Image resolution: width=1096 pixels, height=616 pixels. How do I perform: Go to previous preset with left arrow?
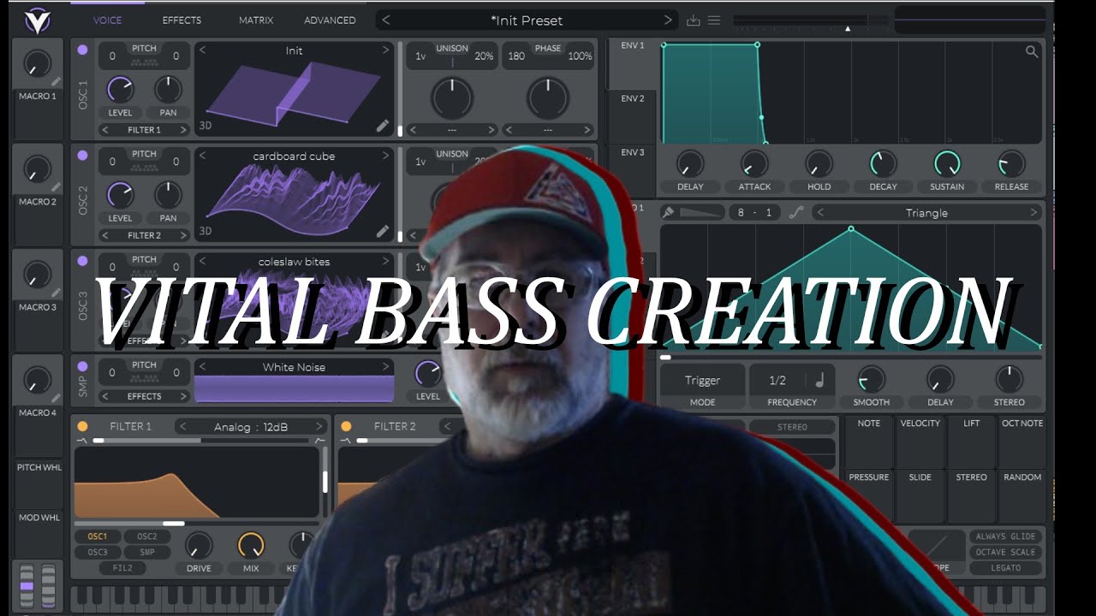coord(385,20)
